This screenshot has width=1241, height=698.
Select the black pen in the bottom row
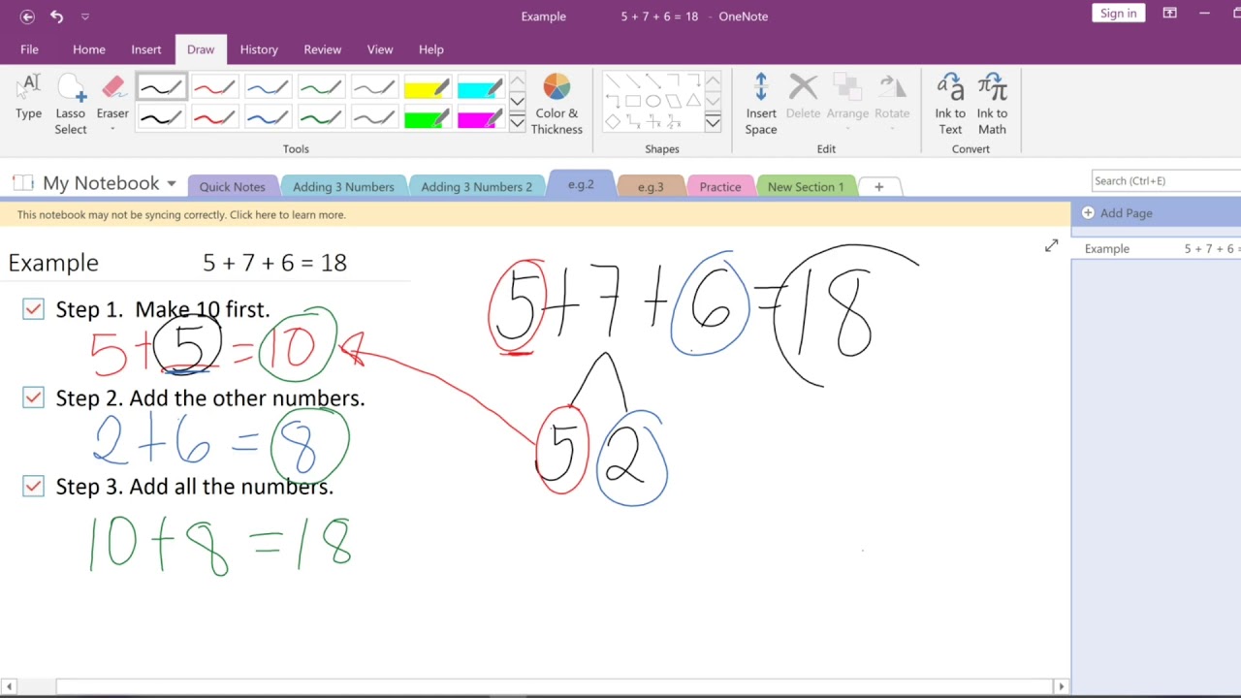click(161, 118)
